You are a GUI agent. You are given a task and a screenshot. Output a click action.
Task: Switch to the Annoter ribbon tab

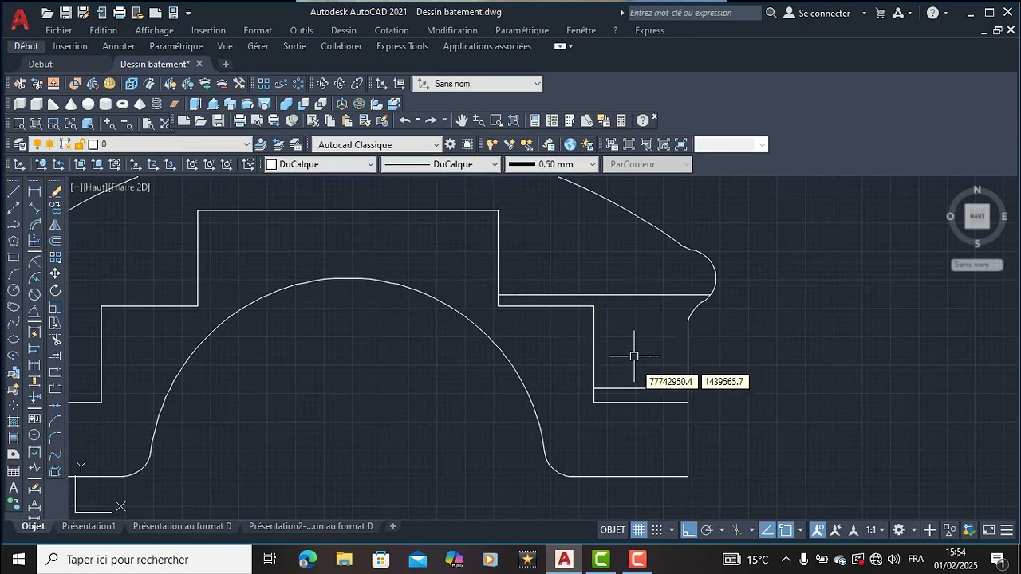point(119,46)
